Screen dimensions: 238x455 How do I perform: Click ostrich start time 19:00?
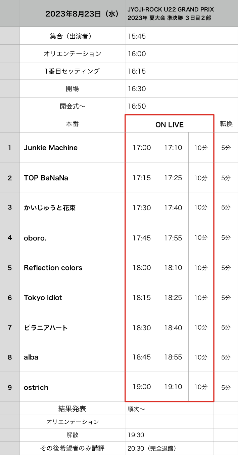[x=142, y=387]
